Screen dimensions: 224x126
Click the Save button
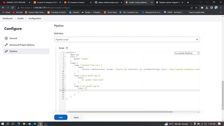click(x=61, y=117)
